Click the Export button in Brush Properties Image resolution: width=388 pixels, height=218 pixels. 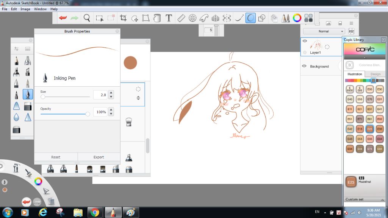coord(99,157)
